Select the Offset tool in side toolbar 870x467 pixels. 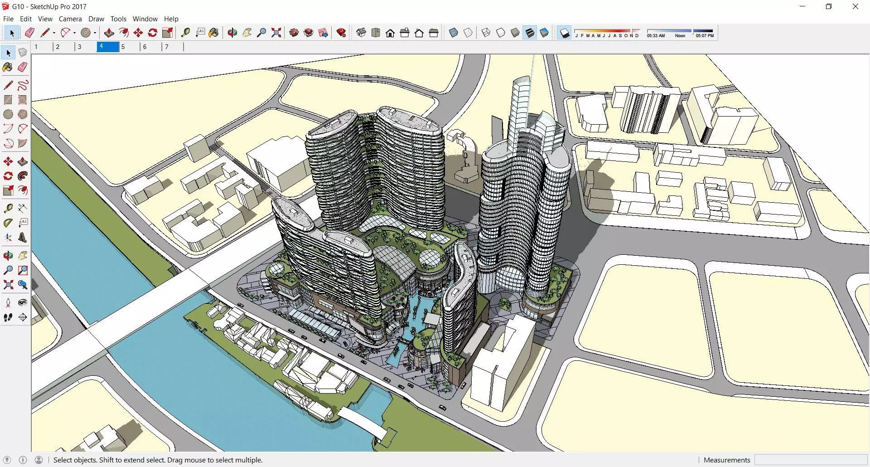click(x=23, y=190)
